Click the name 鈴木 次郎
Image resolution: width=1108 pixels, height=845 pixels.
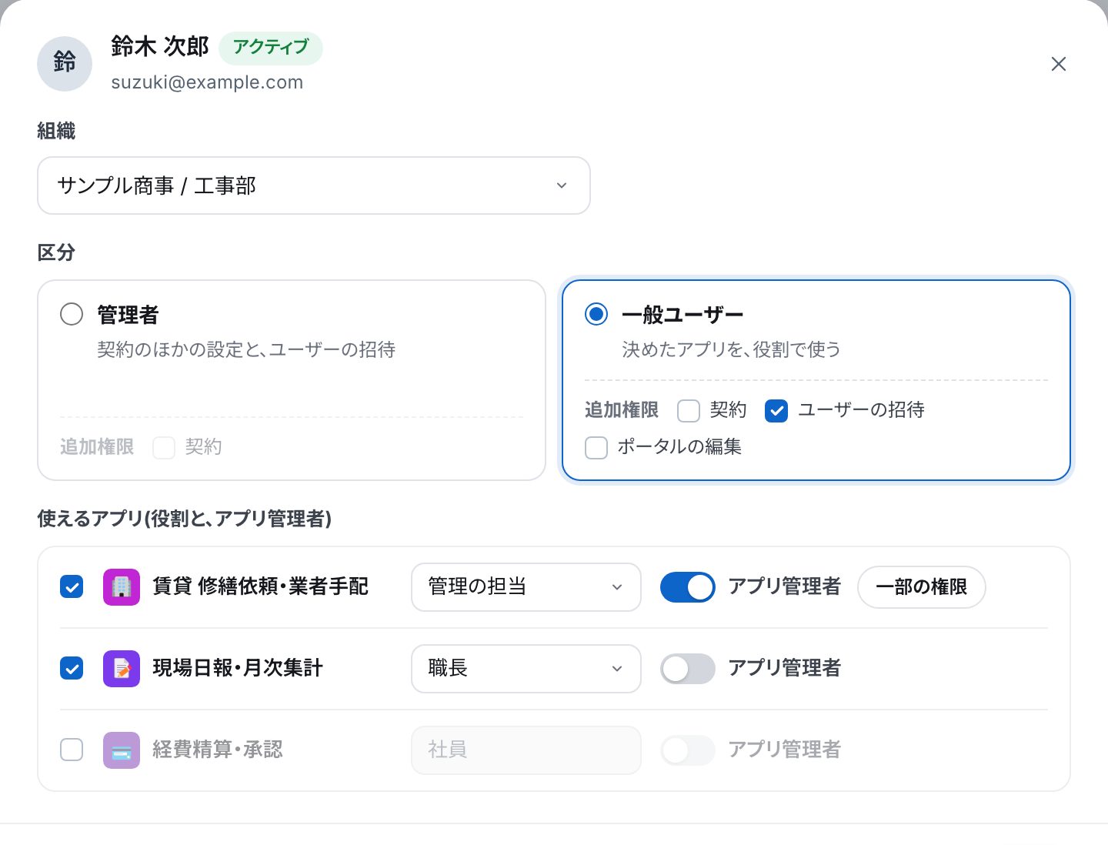pyautogui.click(x=160, y=47)
